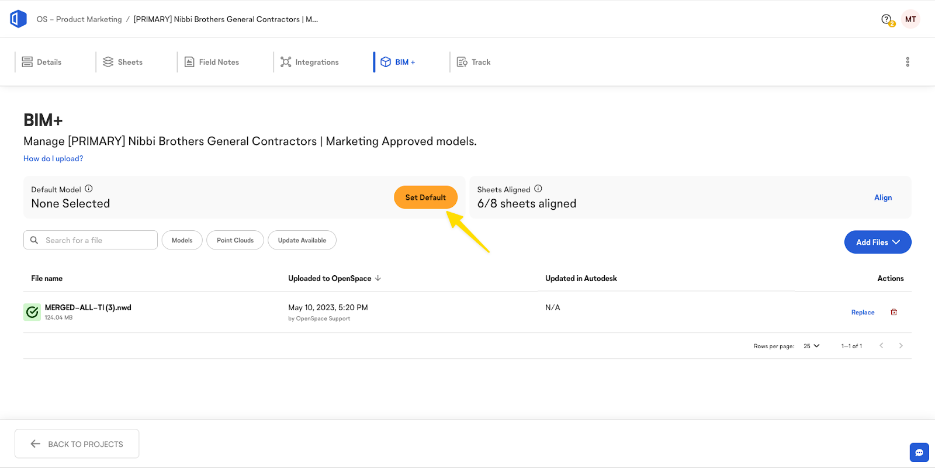Viewport: 935px width, 468px height.
Task: Open the MT user avatar menu
Action: point(910,19)
